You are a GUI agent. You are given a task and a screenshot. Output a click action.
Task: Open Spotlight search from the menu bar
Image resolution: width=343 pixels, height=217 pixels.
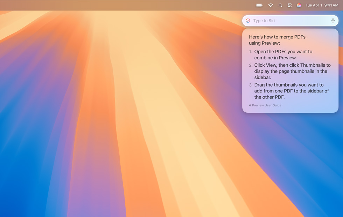click(280, 5)
